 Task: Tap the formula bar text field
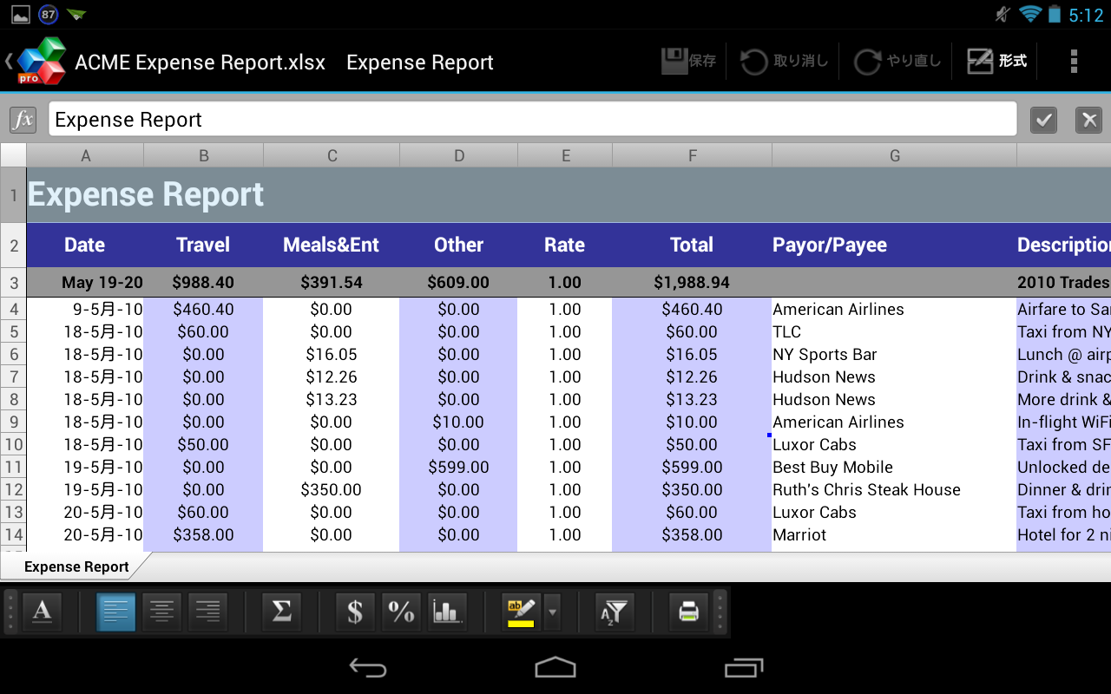click(531, 120)
